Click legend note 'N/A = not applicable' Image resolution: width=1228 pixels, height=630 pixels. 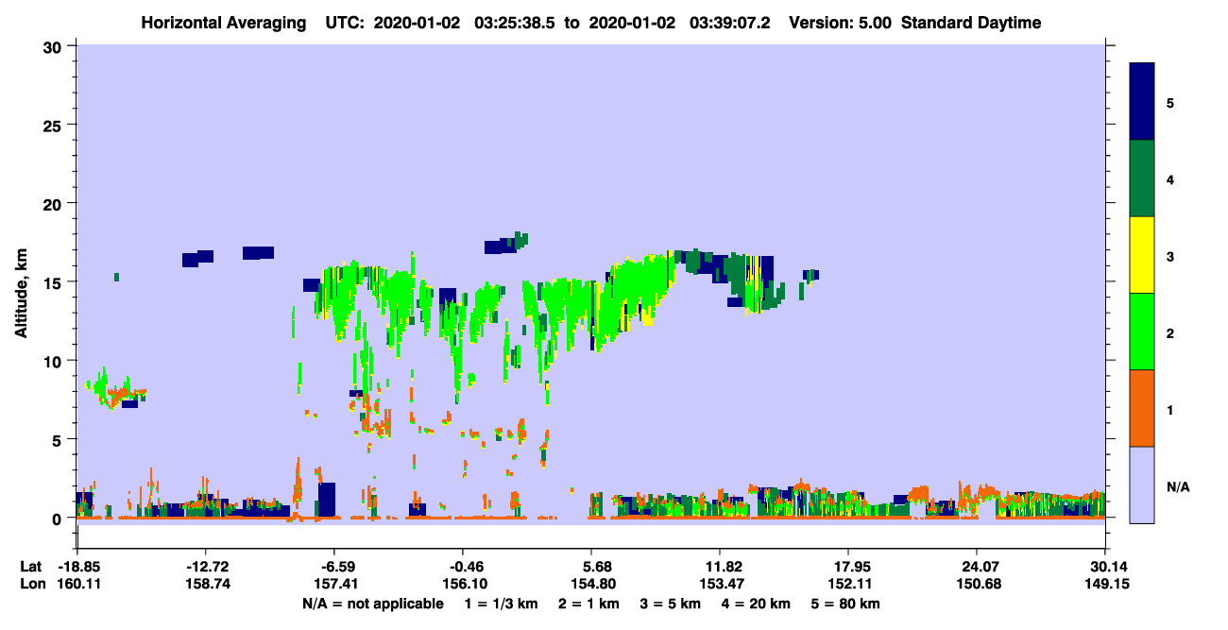click(x=372, y=604)
